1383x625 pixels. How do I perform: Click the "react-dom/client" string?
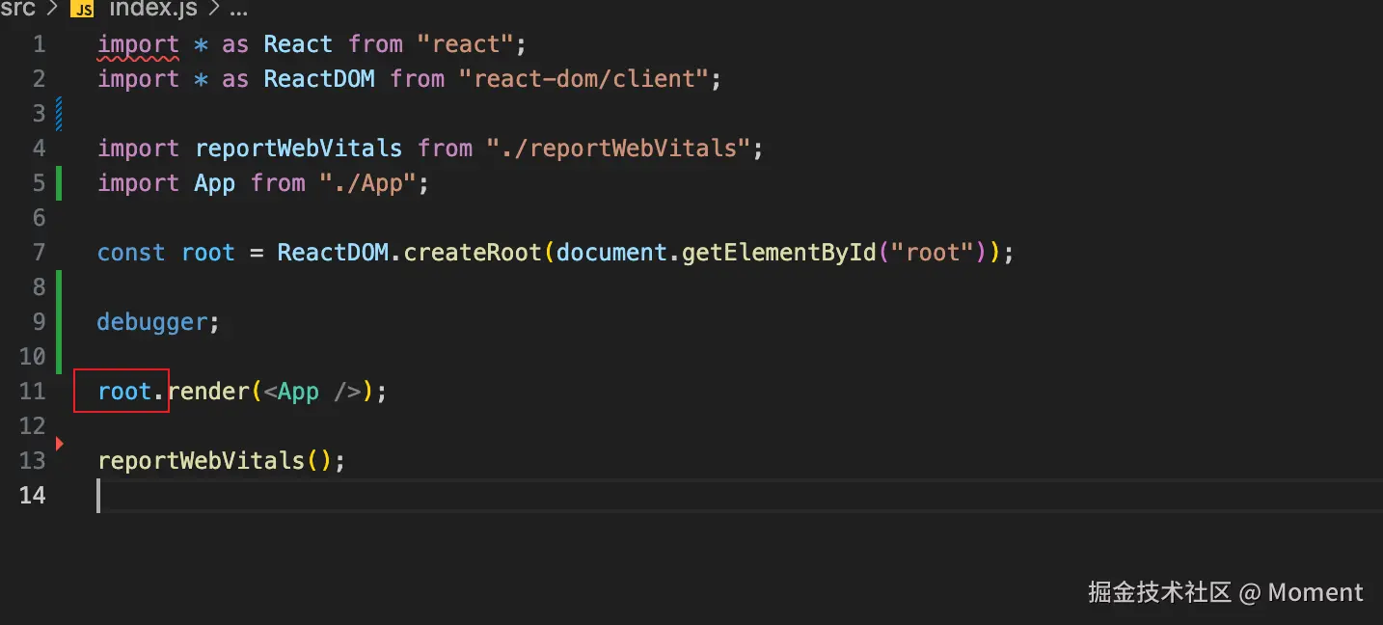pos(585,79)
